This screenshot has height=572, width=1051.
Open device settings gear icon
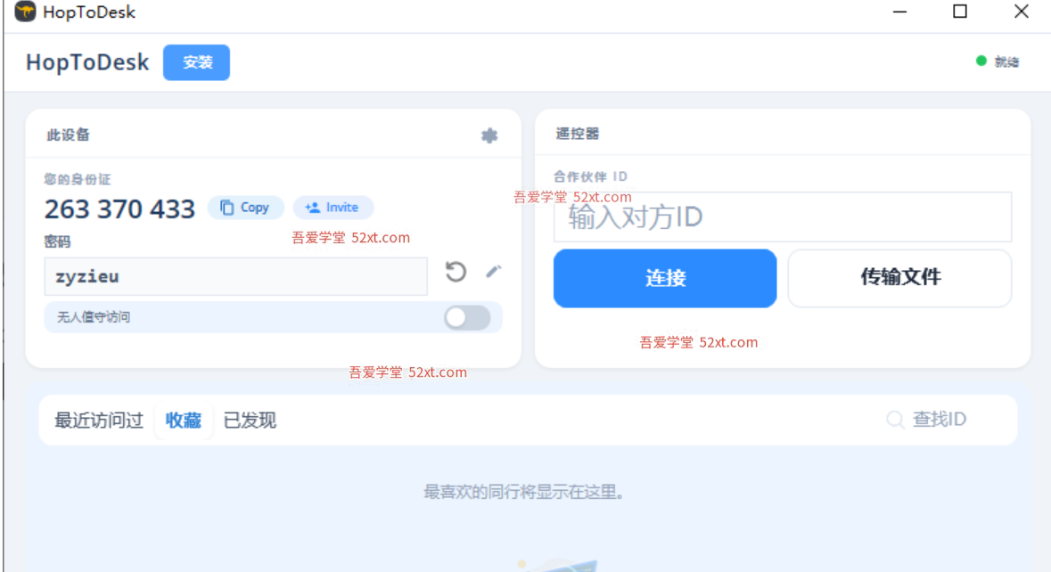(x=489, y=136)
